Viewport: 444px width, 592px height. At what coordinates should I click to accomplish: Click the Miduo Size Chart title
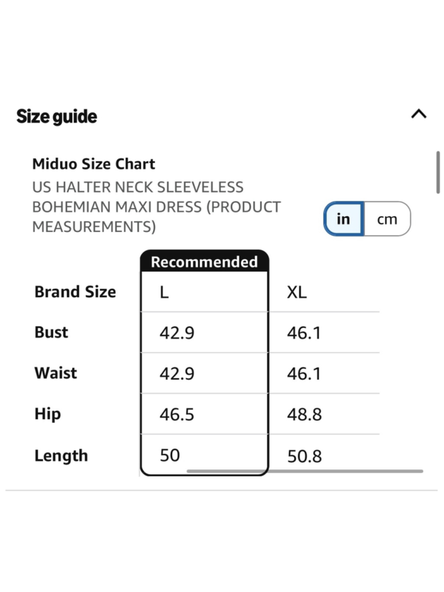tap(94, 164)
